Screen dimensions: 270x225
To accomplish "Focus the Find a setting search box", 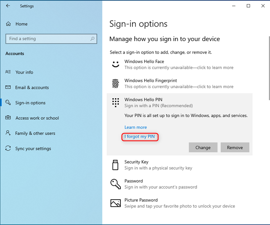I will coord(51,39).
